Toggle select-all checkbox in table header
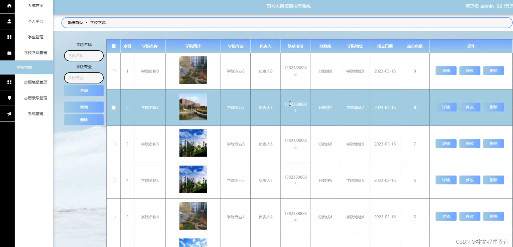Screen dimensions: 513x247 [x=114, y=46]
